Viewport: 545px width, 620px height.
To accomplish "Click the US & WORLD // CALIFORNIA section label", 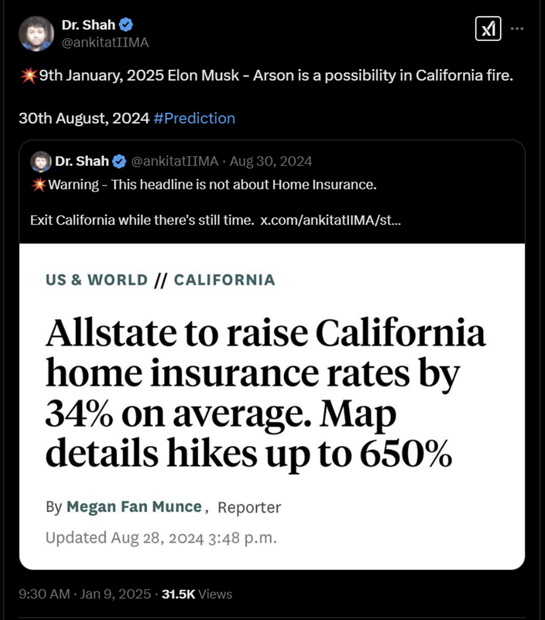I will coord(160,279).
